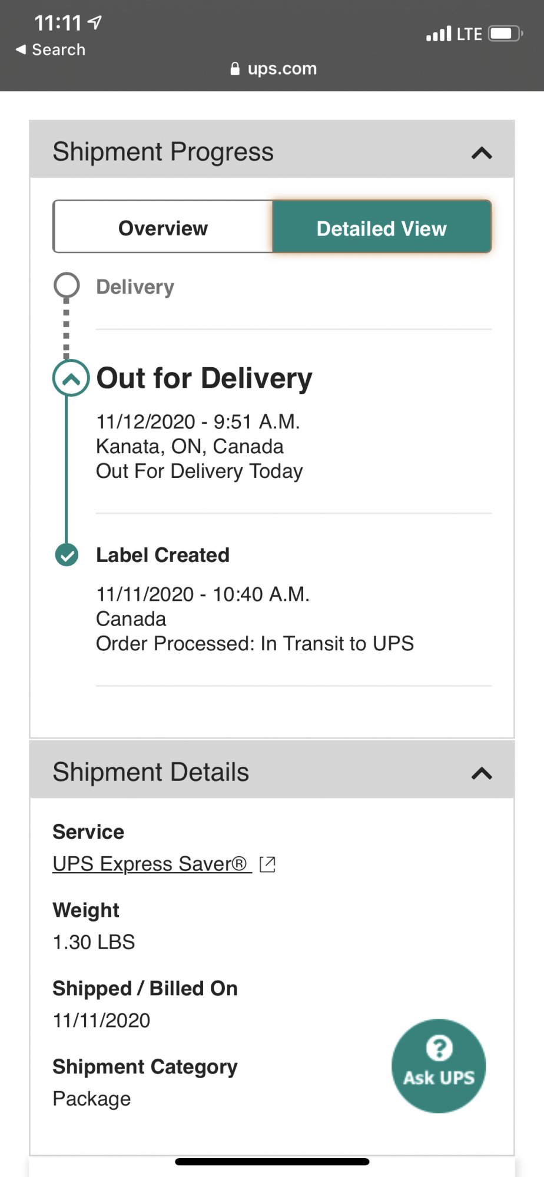This screenshot has height=1177, width=544.
Task: Click the Label Created checkmark icon
Action: (67, 554)
